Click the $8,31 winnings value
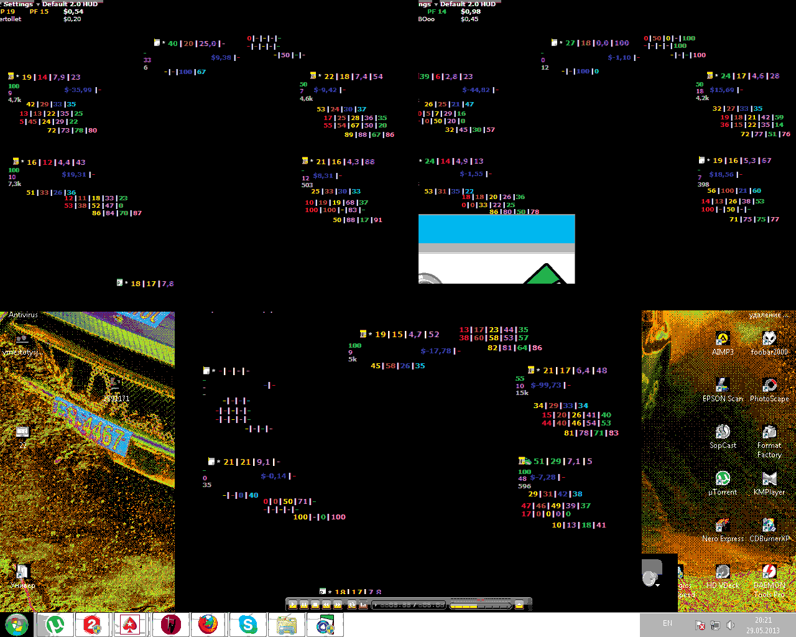The image size is (796, 637). tap(323, 175)
